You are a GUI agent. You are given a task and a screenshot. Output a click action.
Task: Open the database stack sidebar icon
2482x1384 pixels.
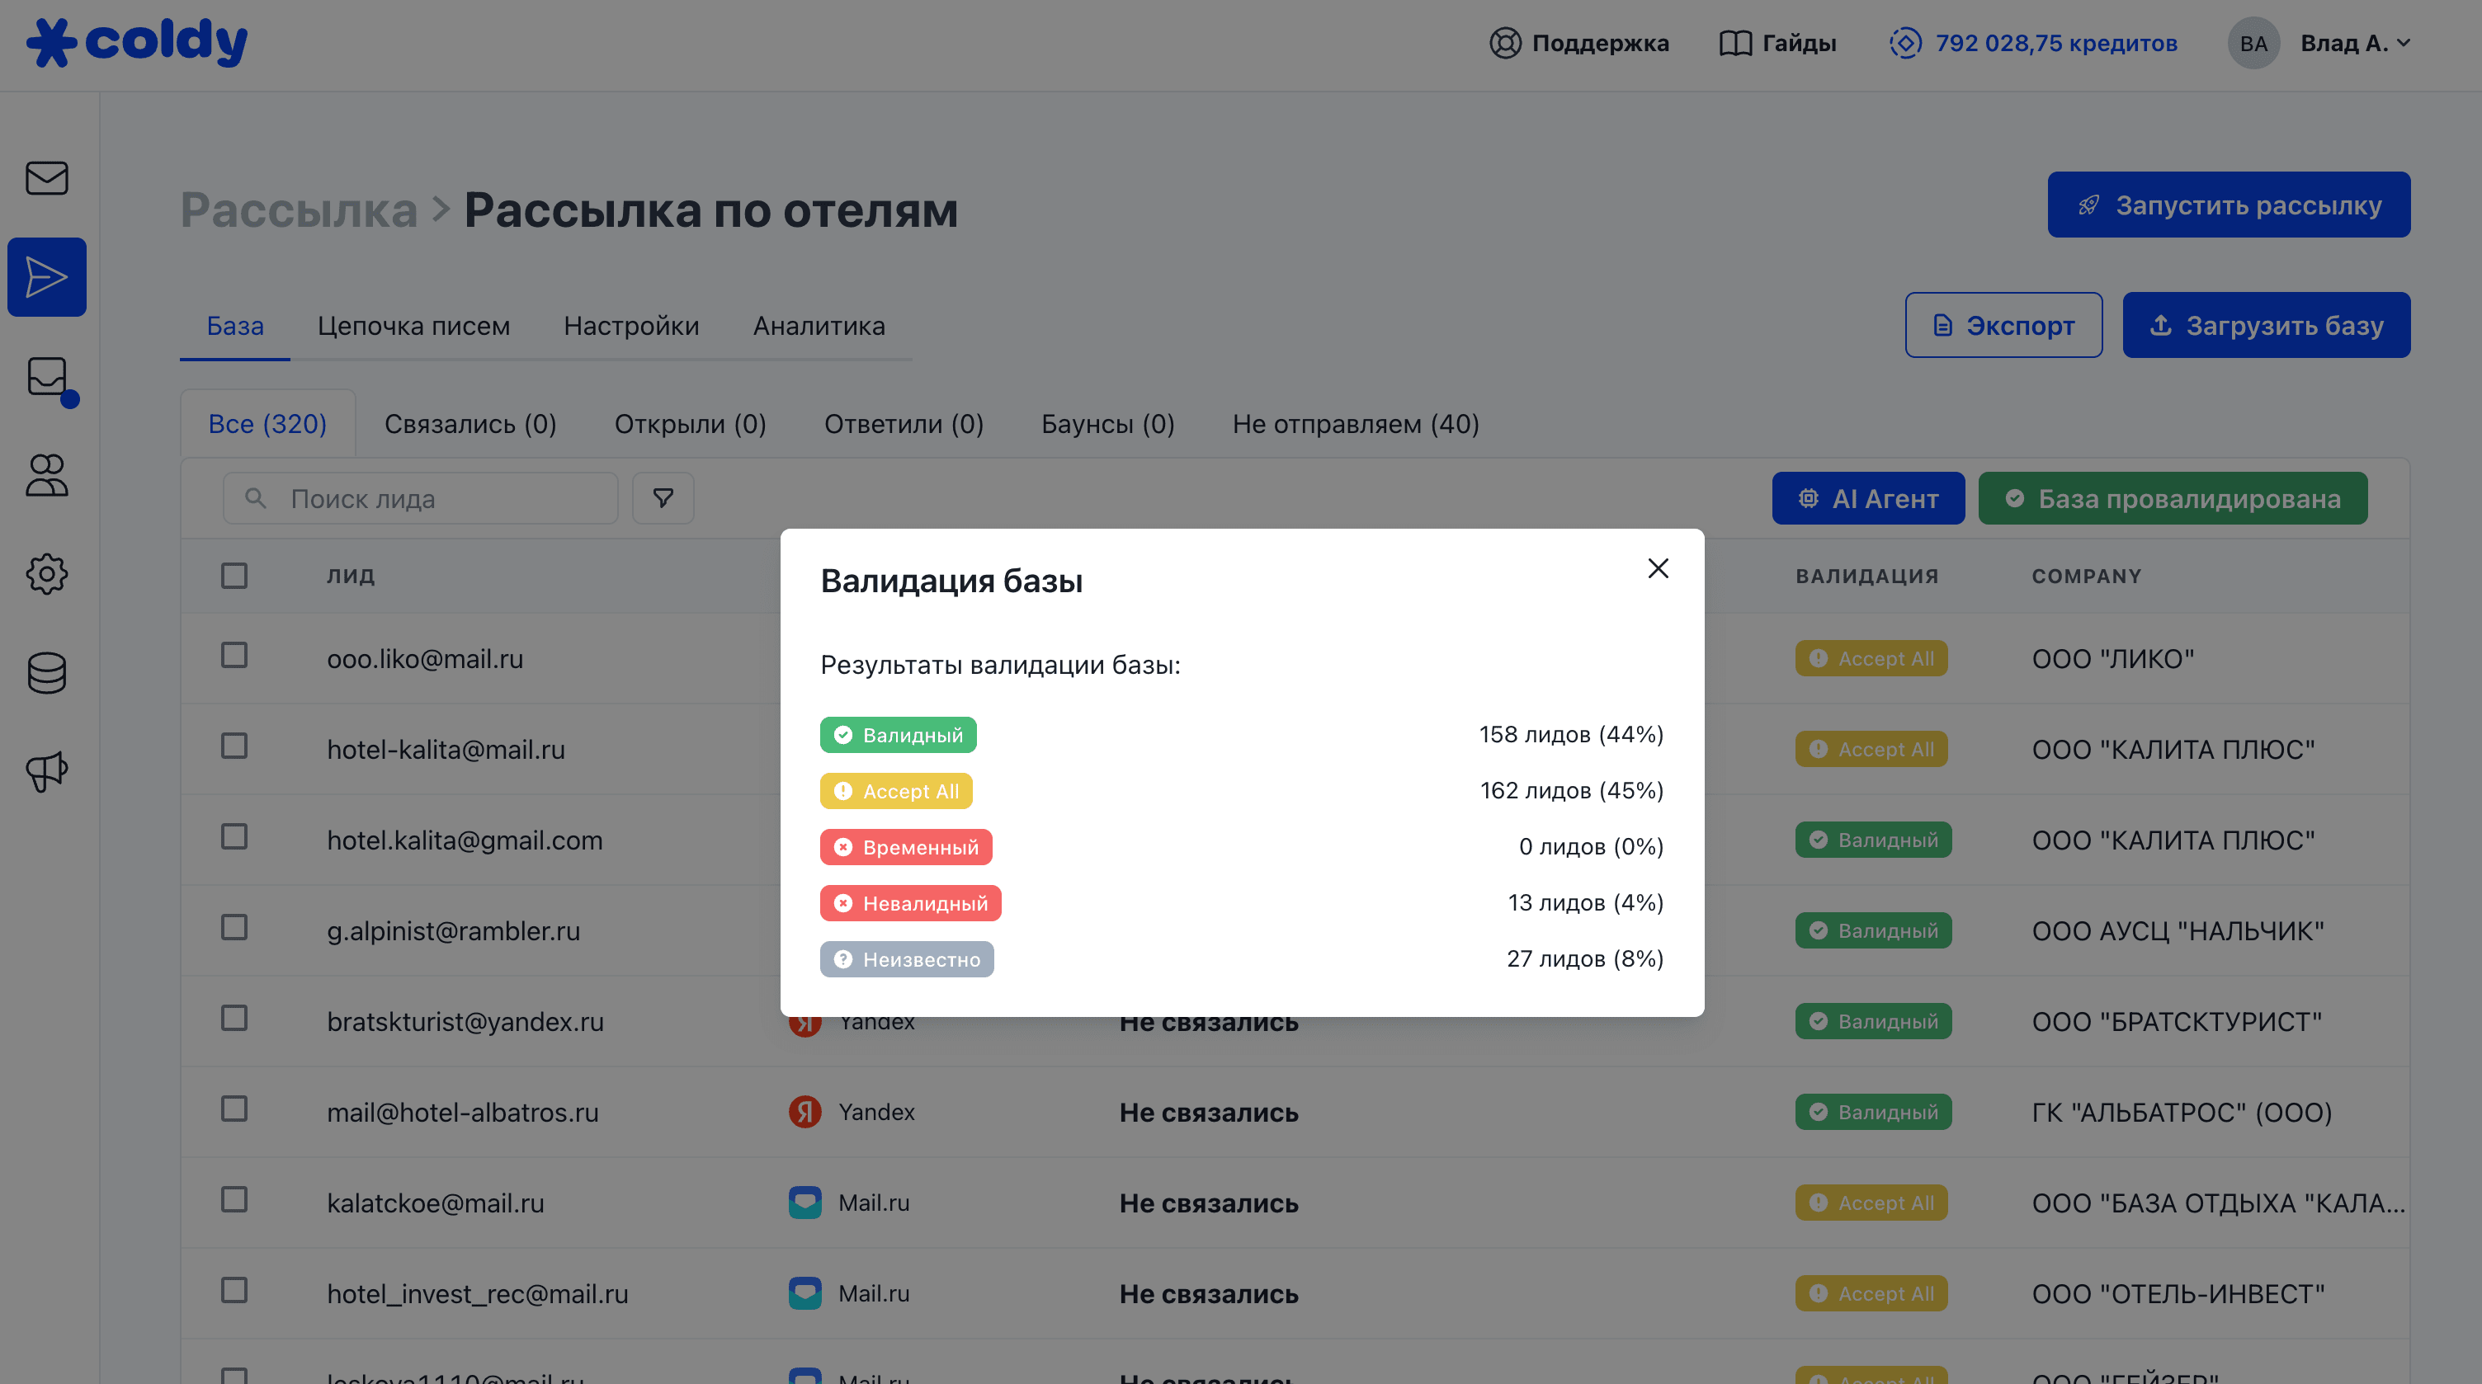46,672
